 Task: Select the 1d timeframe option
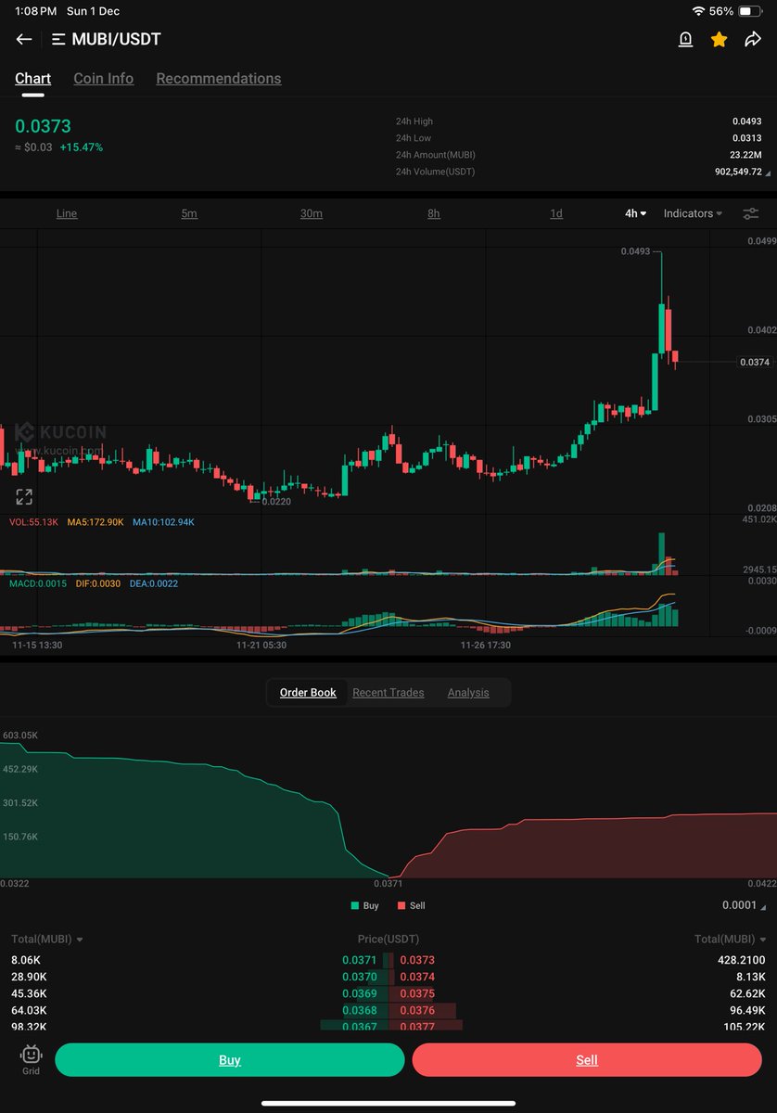[556, 213]
